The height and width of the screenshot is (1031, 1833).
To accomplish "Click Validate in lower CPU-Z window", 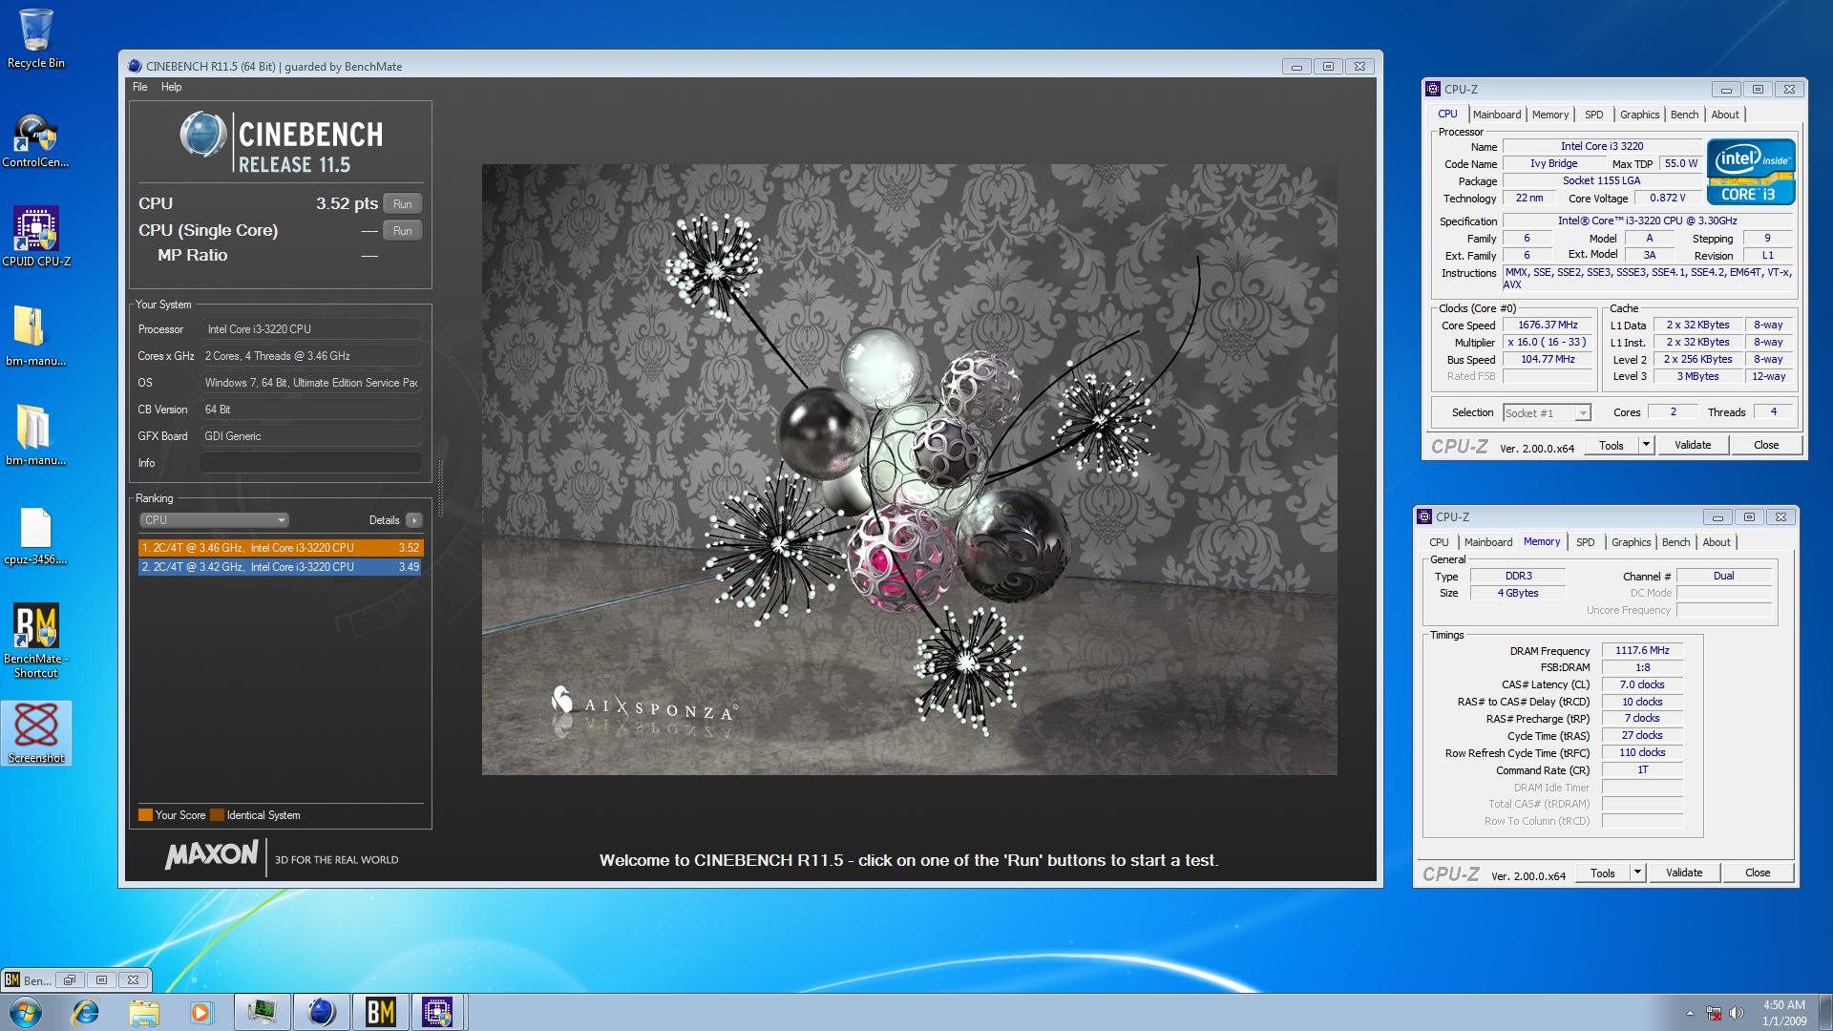I will point(1684,873).
